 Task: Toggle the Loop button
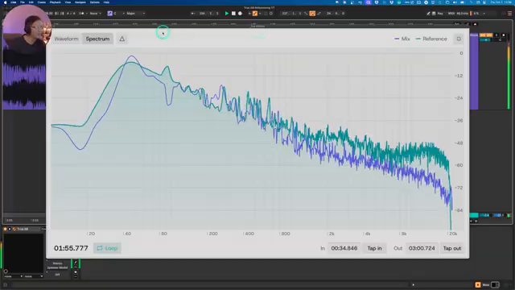(107, 248)
